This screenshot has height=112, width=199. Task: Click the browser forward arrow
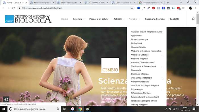[x=8, y=8]
